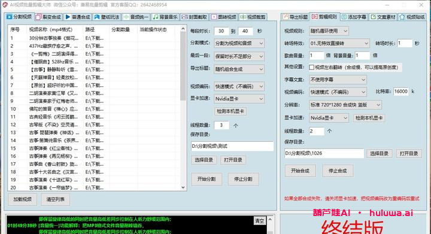The image size is (431, 234).
Task: Open the 普通合成 tab
Action: (78, 17)
